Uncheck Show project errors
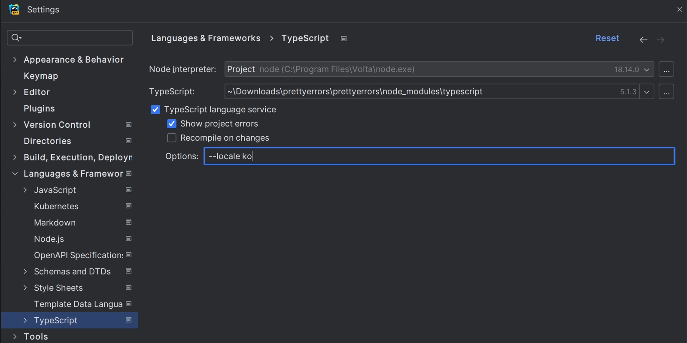Screen dimensions: 687x343 tap(172, 124)
